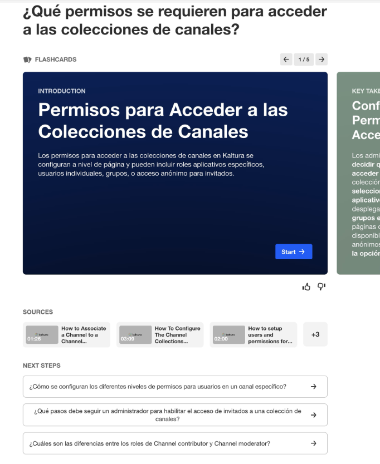Image resolution: width=380 pixels, height=464 pixels.
Task: Open the 02:00 video thumbnail
Action: (x=229, y=335)
